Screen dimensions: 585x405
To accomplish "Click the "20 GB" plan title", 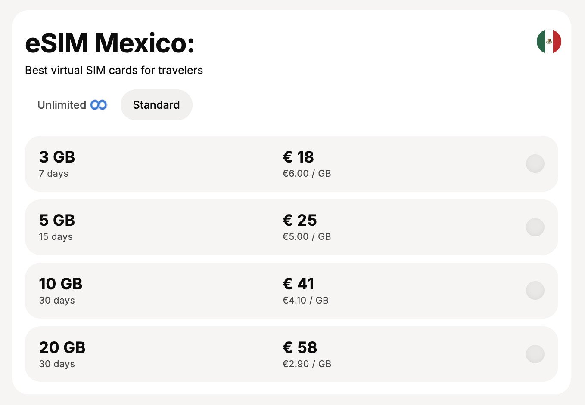I will (62, 347).
